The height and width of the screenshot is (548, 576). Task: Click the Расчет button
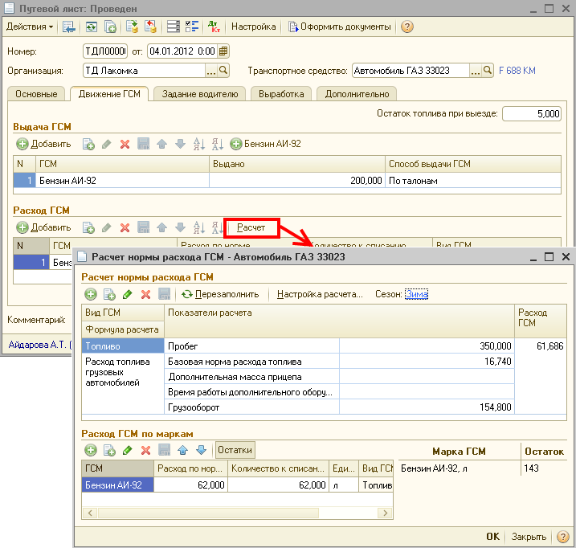tap(251, 228)
